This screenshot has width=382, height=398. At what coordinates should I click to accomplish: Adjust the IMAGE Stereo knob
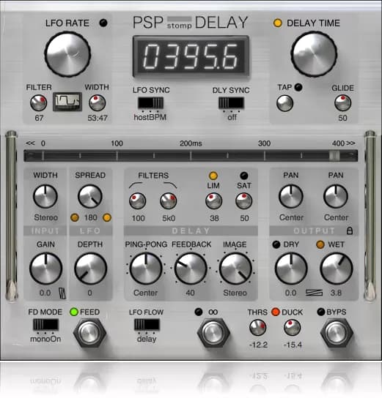point(235,269)
